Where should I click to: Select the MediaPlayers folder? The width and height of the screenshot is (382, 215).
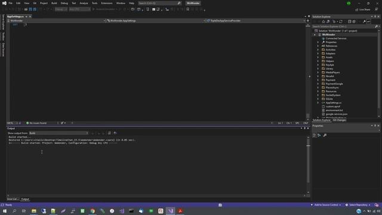(332, 72)
